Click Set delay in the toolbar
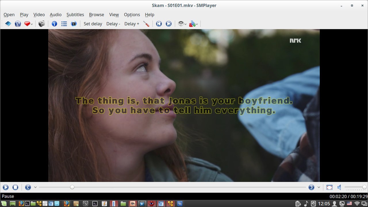Viewport: 368px width, 207px height. click(93, 24)
